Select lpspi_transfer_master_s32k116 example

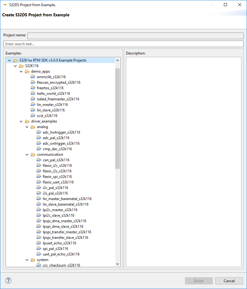[67, 232]
